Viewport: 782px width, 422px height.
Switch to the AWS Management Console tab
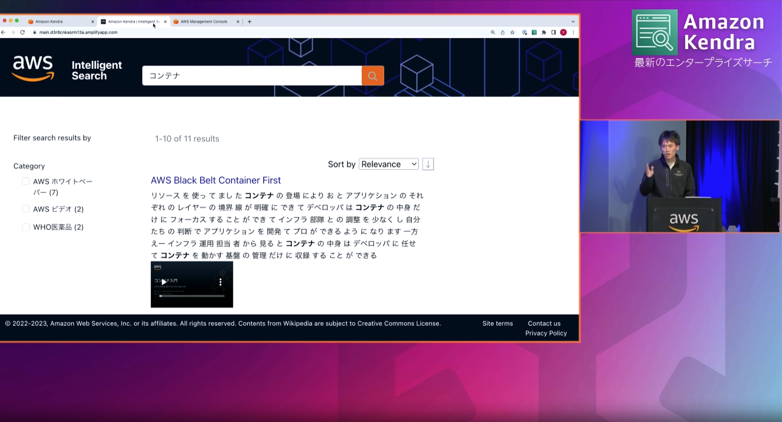(206, 22)
